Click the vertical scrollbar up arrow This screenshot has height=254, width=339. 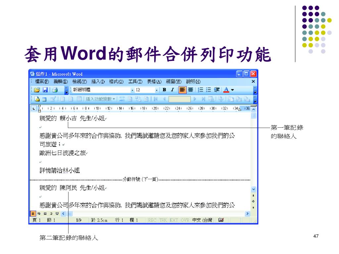pyautogui.click(x=253, y=109)
